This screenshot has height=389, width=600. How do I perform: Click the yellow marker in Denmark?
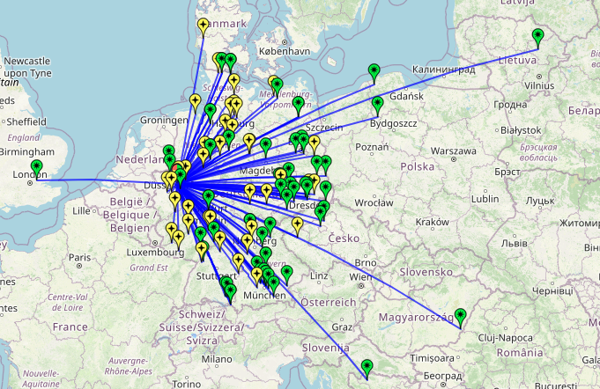(204, 26)
